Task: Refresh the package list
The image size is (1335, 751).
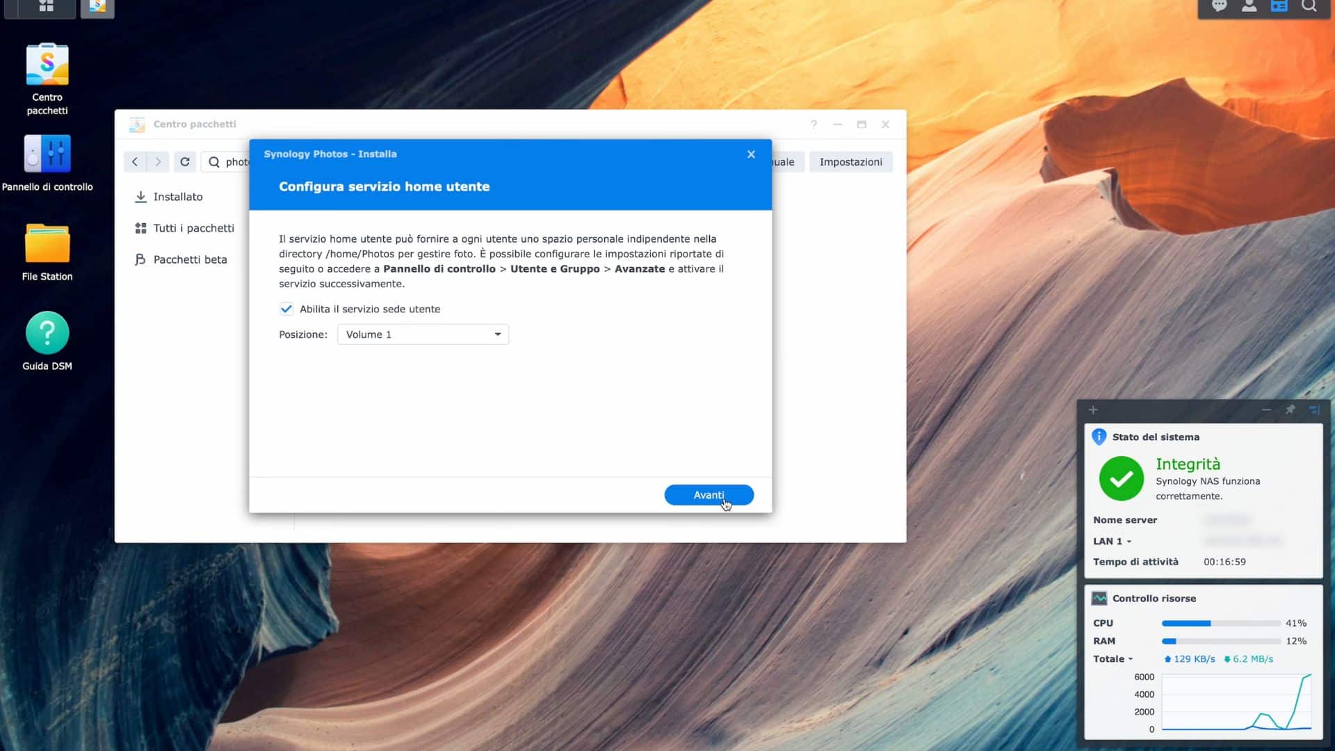Action: pyautogui.click(x=185, y=161)
